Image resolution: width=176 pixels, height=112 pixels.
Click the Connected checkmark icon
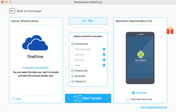[133, 93]
